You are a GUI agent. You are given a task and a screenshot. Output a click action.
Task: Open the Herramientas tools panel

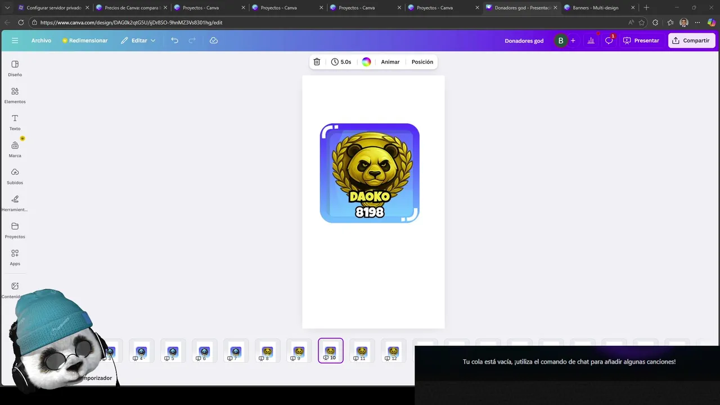(x=15, y=204)
